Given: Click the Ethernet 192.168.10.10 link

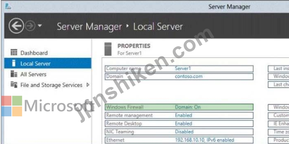Looking at the screenshot, I should tap(204, 140).
